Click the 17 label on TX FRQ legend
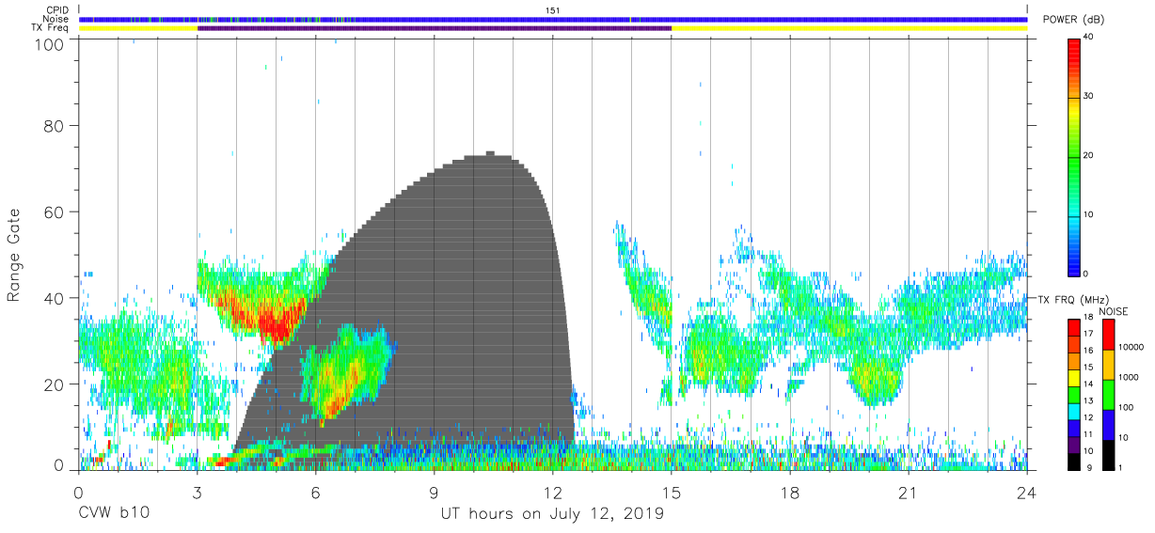 coord(1088,334)
